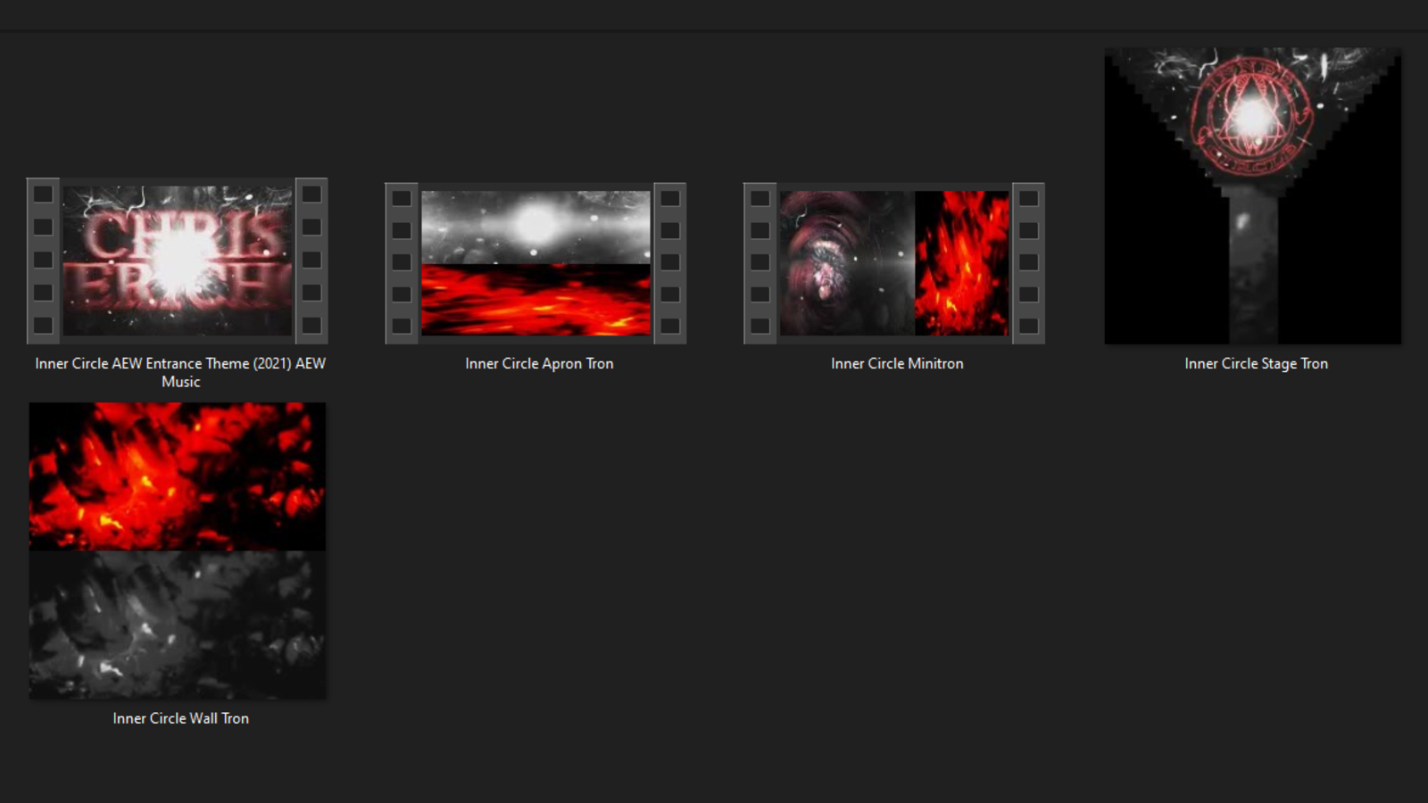Select the Inner Circle Wall Tron image thumbnail
This screenshot has height=803, width=1428.
pos(178,551)
